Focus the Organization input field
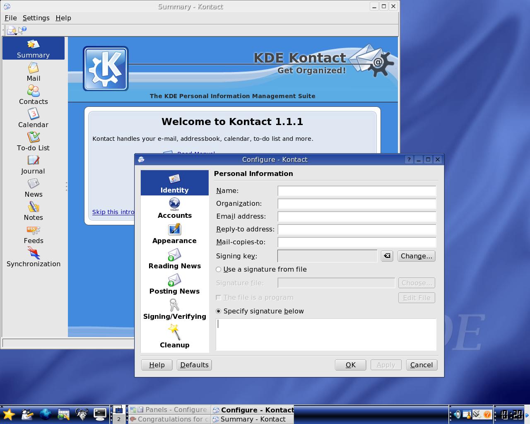The height and width of the screenshot is (424, 530). [357, 204]
